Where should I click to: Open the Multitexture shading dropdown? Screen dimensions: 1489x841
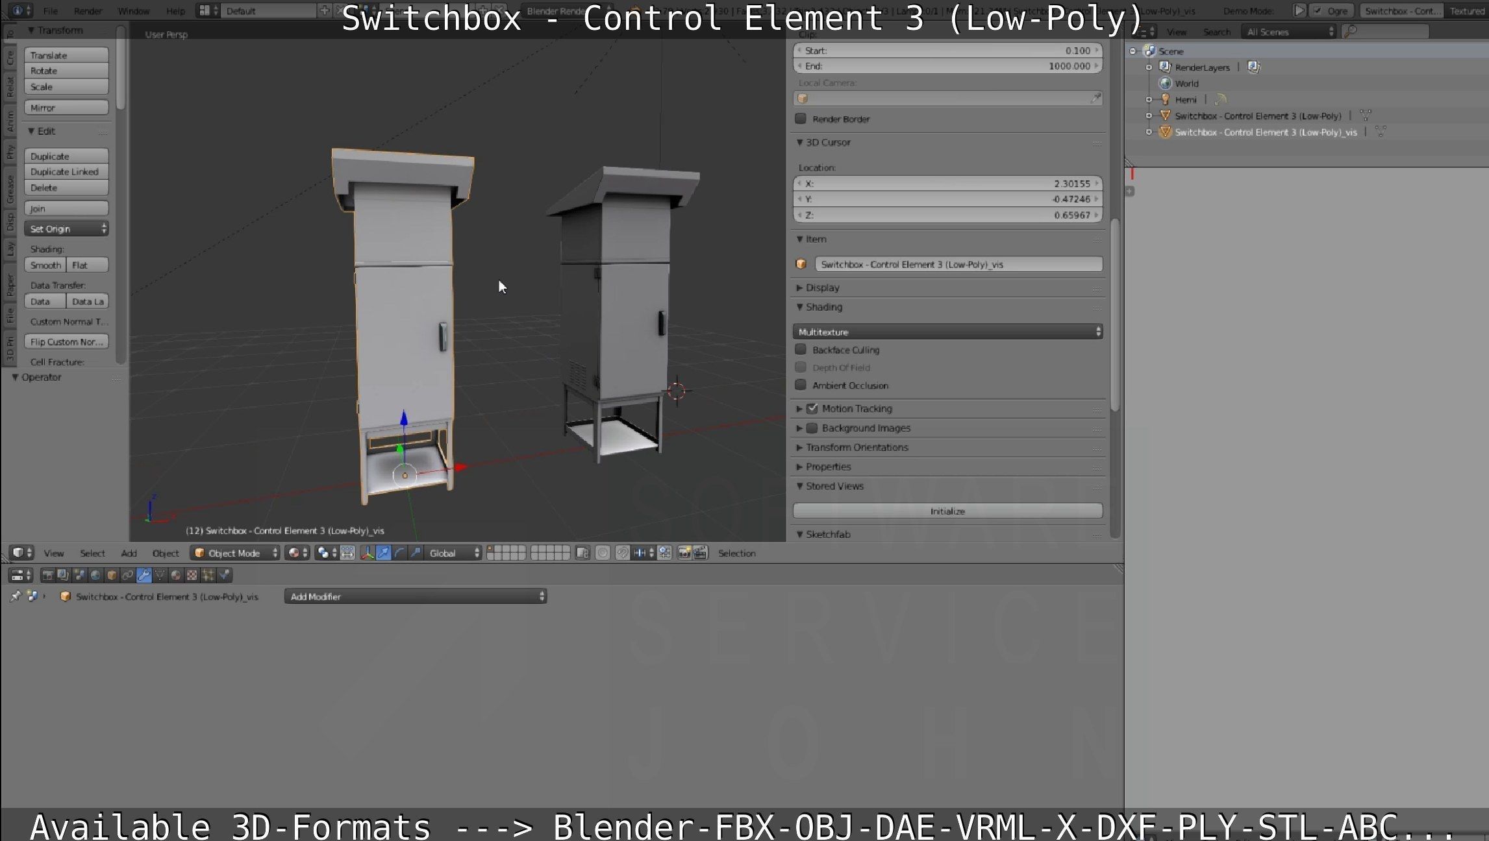[x=947, y=332]
